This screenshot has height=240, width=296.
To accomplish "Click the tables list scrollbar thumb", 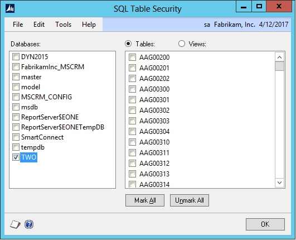I will click(280, 66).
